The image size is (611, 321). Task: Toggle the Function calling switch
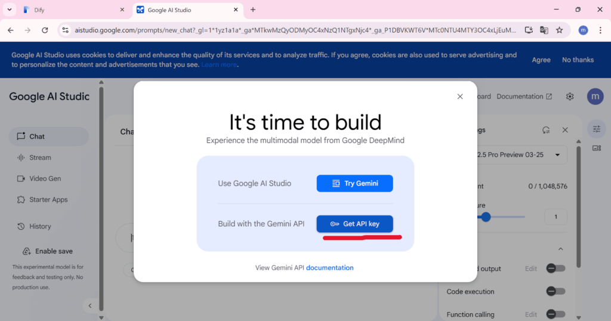[x=556, y=314]
